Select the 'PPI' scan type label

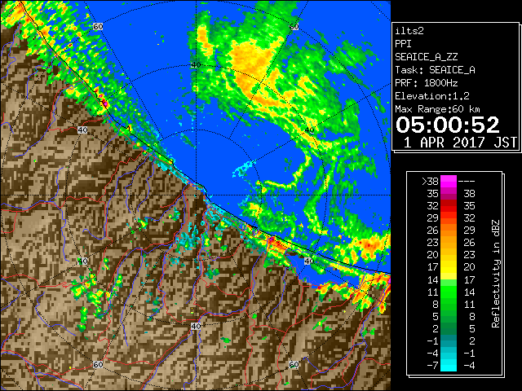[x=403, y=44]
